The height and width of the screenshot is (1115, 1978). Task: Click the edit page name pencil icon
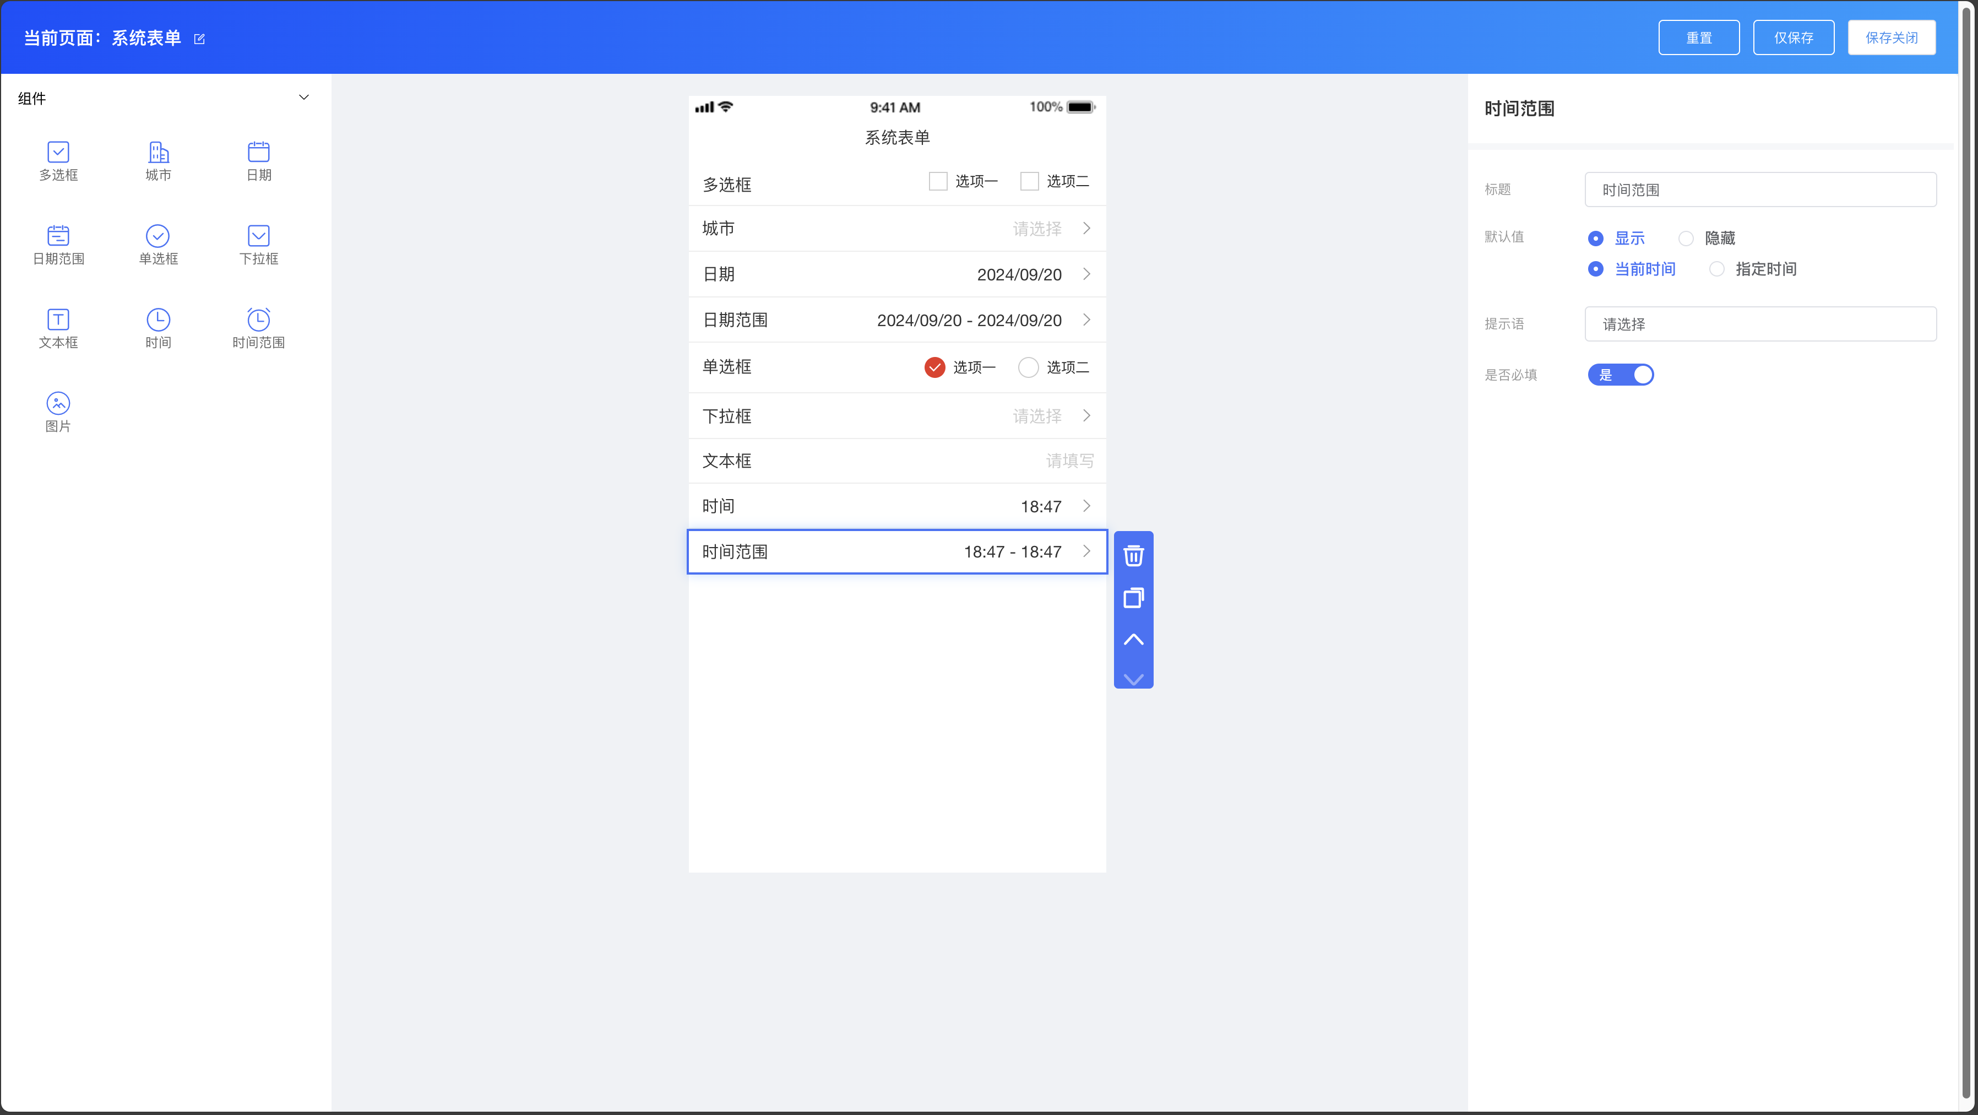coord(200,39)
